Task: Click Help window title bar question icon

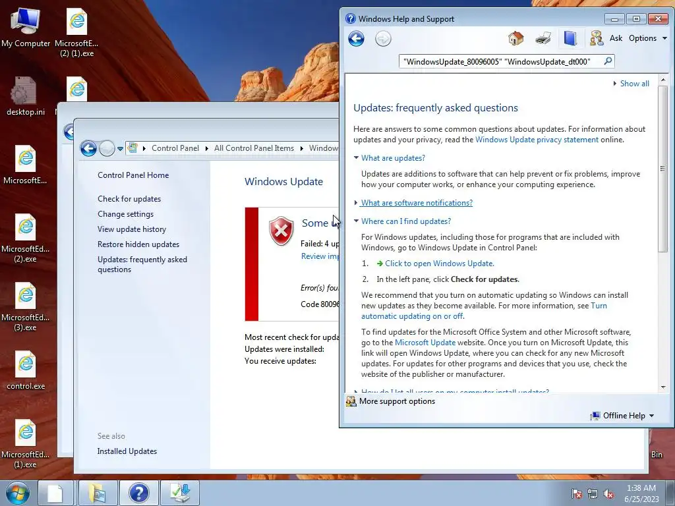Action: coord(351,18)
